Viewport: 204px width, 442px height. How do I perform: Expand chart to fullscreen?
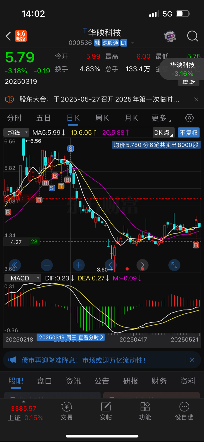pyautogui.click(x=175, y=265)
